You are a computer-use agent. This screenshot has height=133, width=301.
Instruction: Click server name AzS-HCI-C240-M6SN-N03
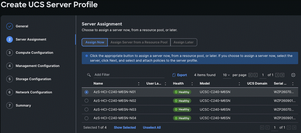[x=115, y=109]
